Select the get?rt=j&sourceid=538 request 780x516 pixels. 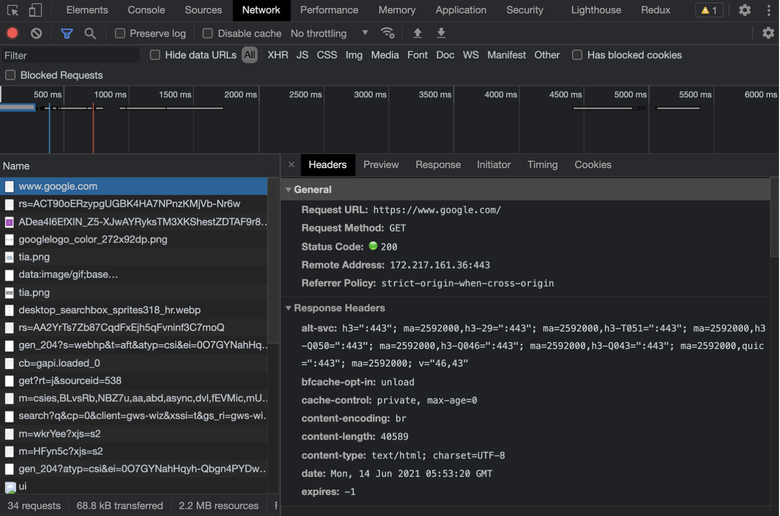coord(133,381)
